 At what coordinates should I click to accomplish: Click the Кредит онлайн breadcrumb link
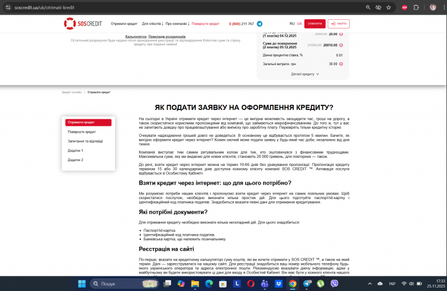point(72,92)
